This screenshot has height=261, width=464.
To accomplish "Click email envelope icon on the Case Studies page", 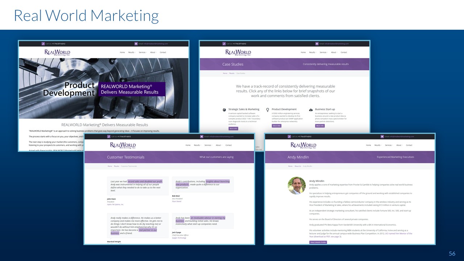I will 317,44.
